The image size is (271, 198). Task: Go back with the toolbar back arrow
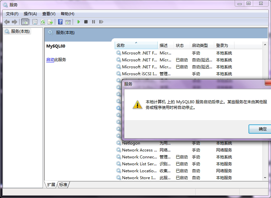7,22
